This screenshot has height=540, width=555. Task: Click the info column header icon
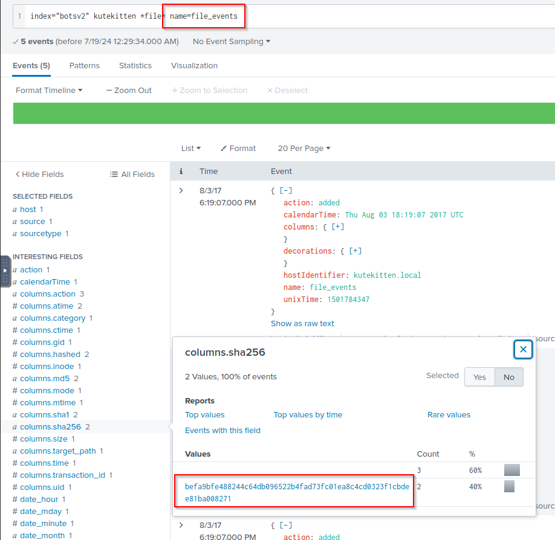(x=181, y=172)
